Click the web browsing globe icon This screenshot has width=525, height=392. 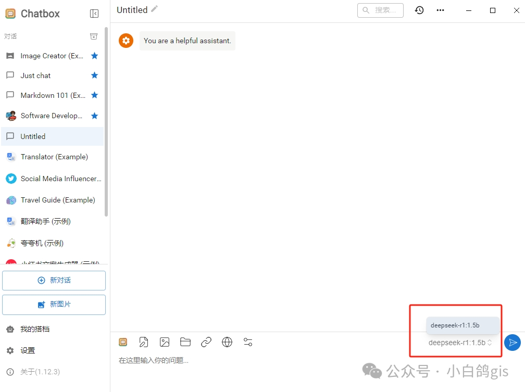pyautogui.click(x=227, y=342)
